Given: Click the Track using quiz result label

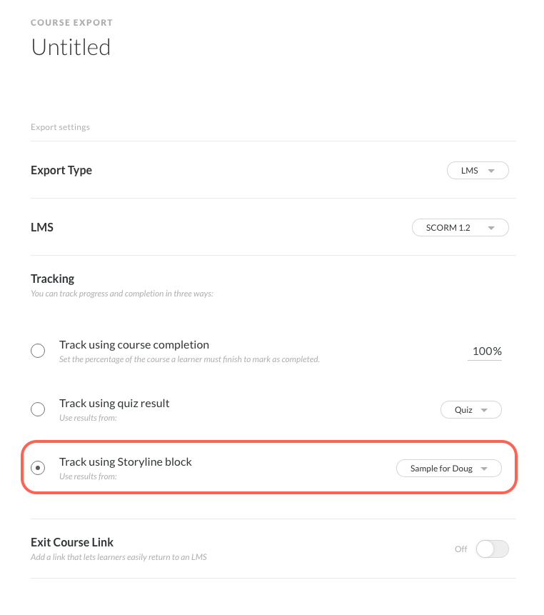Looking at the screenshot, I should [x=114, y=403].
